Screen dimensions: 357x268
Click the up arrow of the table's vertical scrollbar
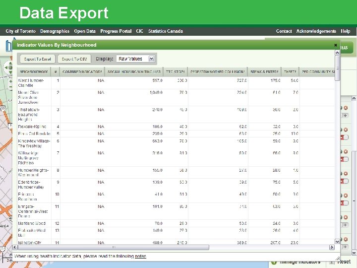point(338,53)
